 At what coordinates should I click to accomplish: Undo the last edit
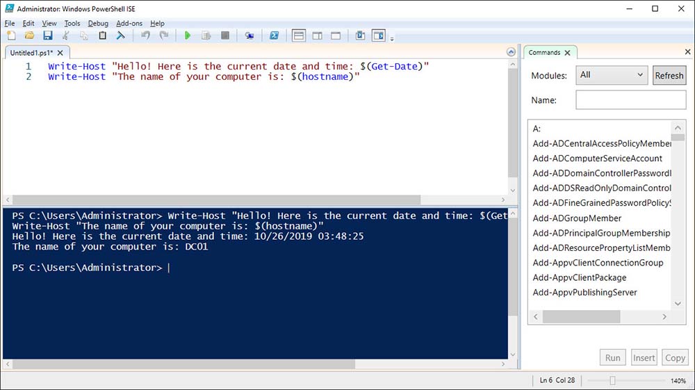[145, 35]
